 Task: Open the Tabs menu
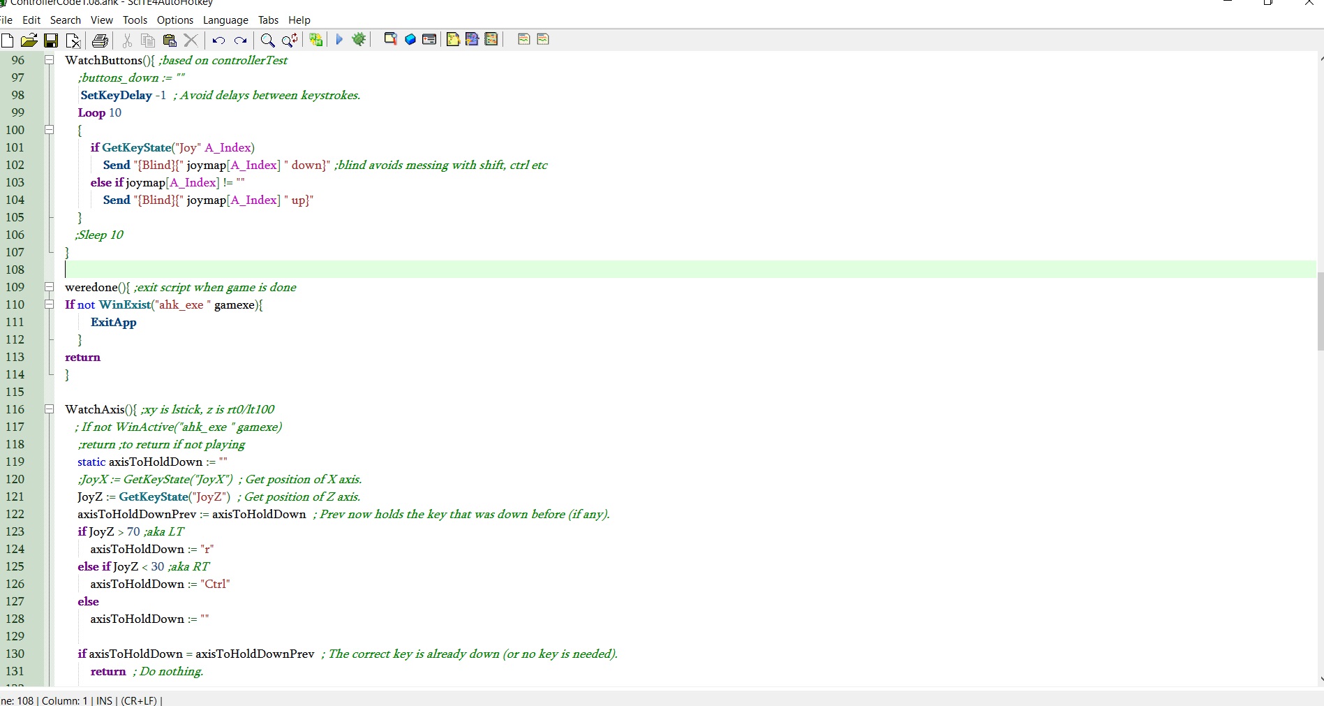269,20
